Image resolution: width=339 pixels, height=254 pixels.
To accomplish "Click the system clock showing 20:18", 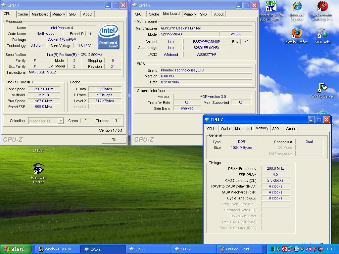I will (x=330, y=249).
